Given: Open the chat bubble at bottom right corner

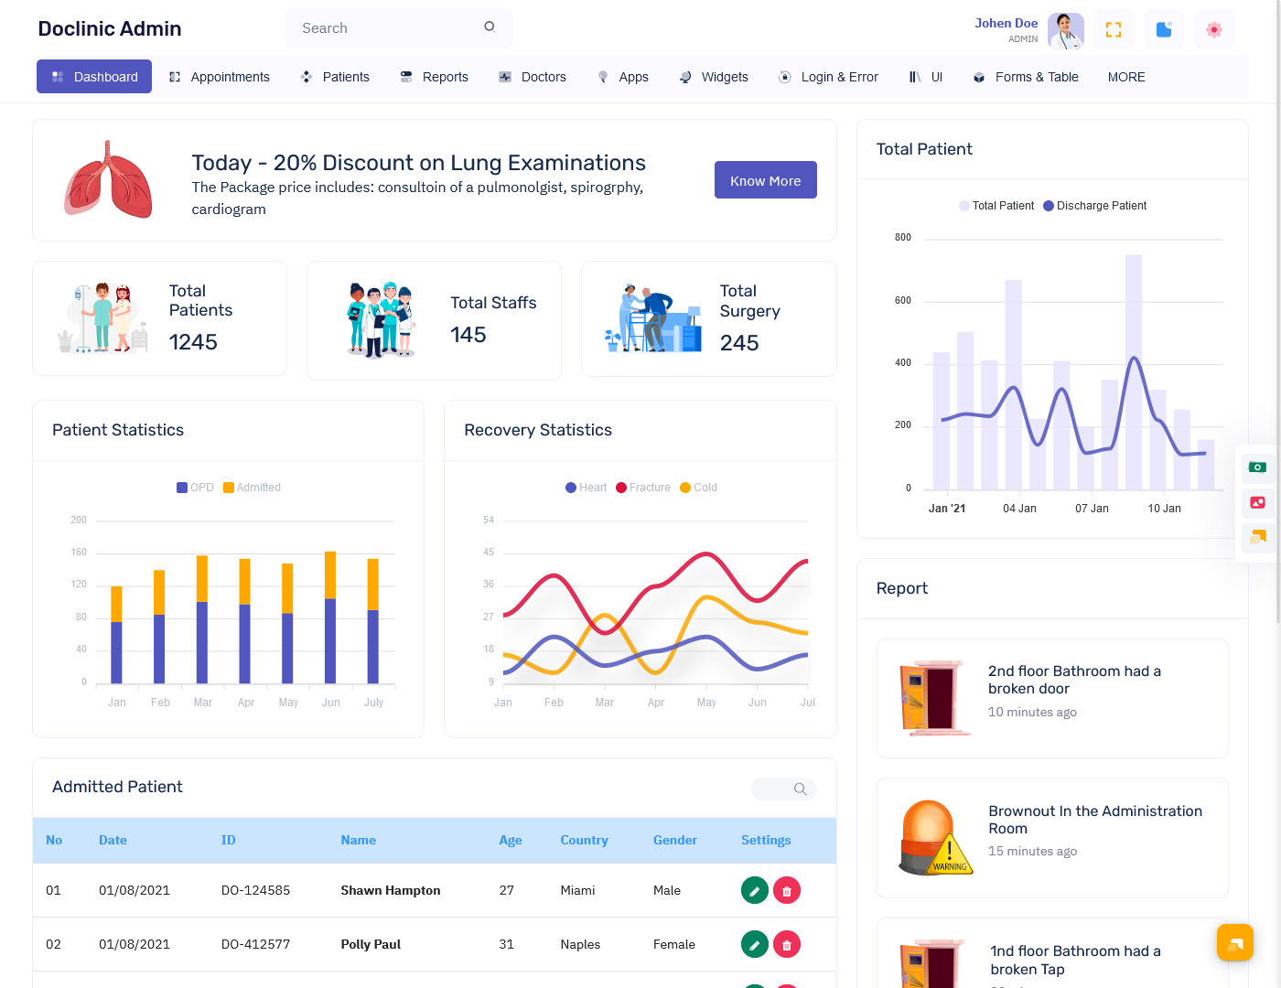Looking at the screenshot, I should pyautogui.click(x=1234, y=941).
